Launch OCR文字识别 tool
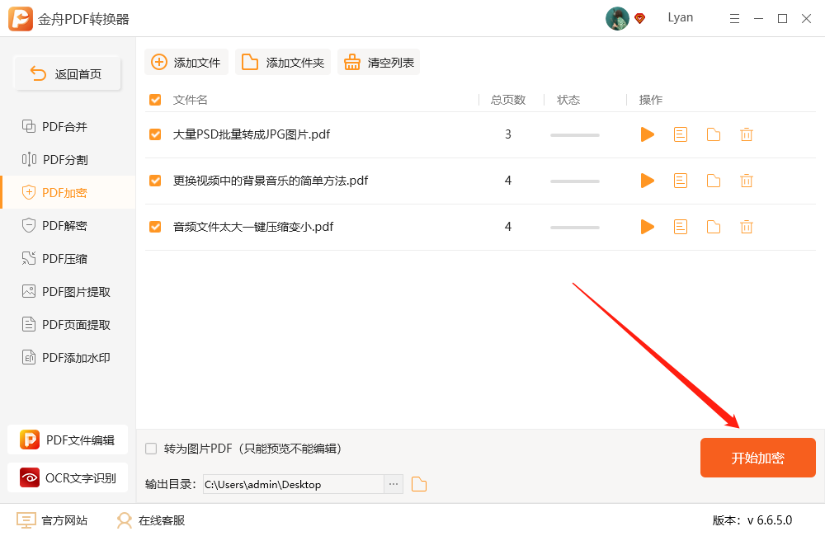 click(68, 477)
